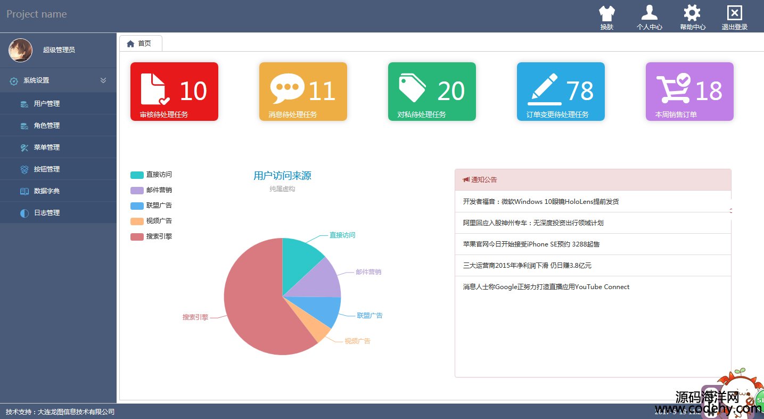
Task: Collapse the 系统设置 menu chevron
Action: pos(103,80)
